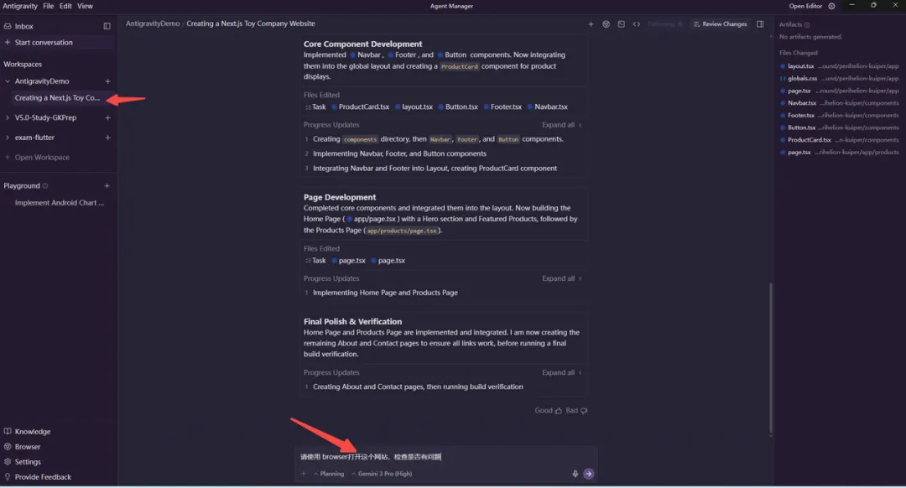Open the Antigravity menu
The width and height of the screenshot is (906, 488).
(20, 7)
